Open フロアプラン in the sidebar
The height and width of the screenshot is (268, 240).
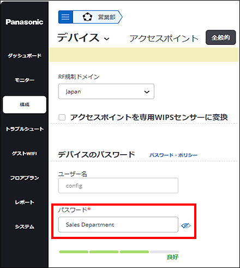coord(25,178)
